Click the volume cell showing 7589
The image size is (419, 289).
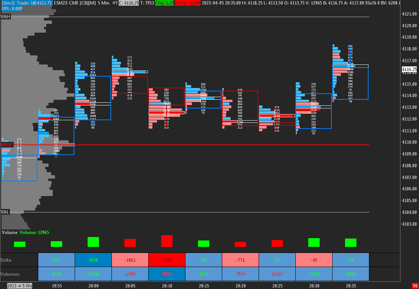[240, 274]
